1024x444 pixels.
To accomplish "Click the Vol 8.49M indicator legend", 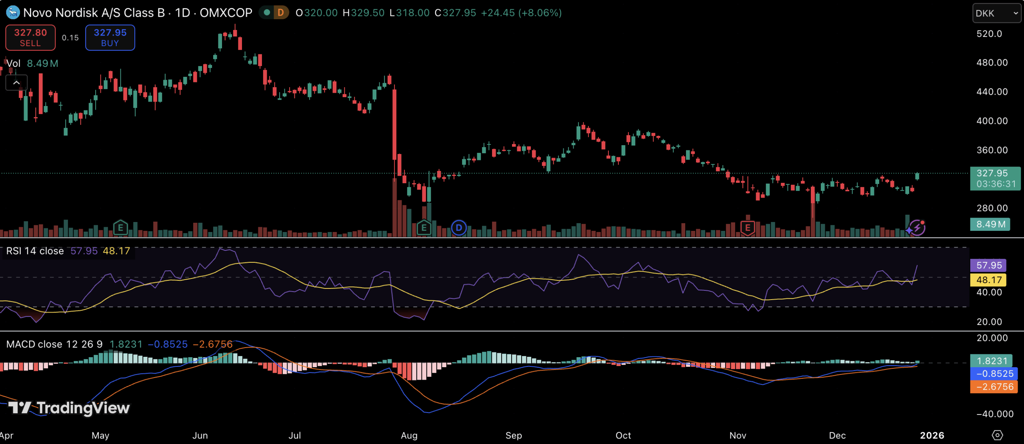I will tap(32, 63).
